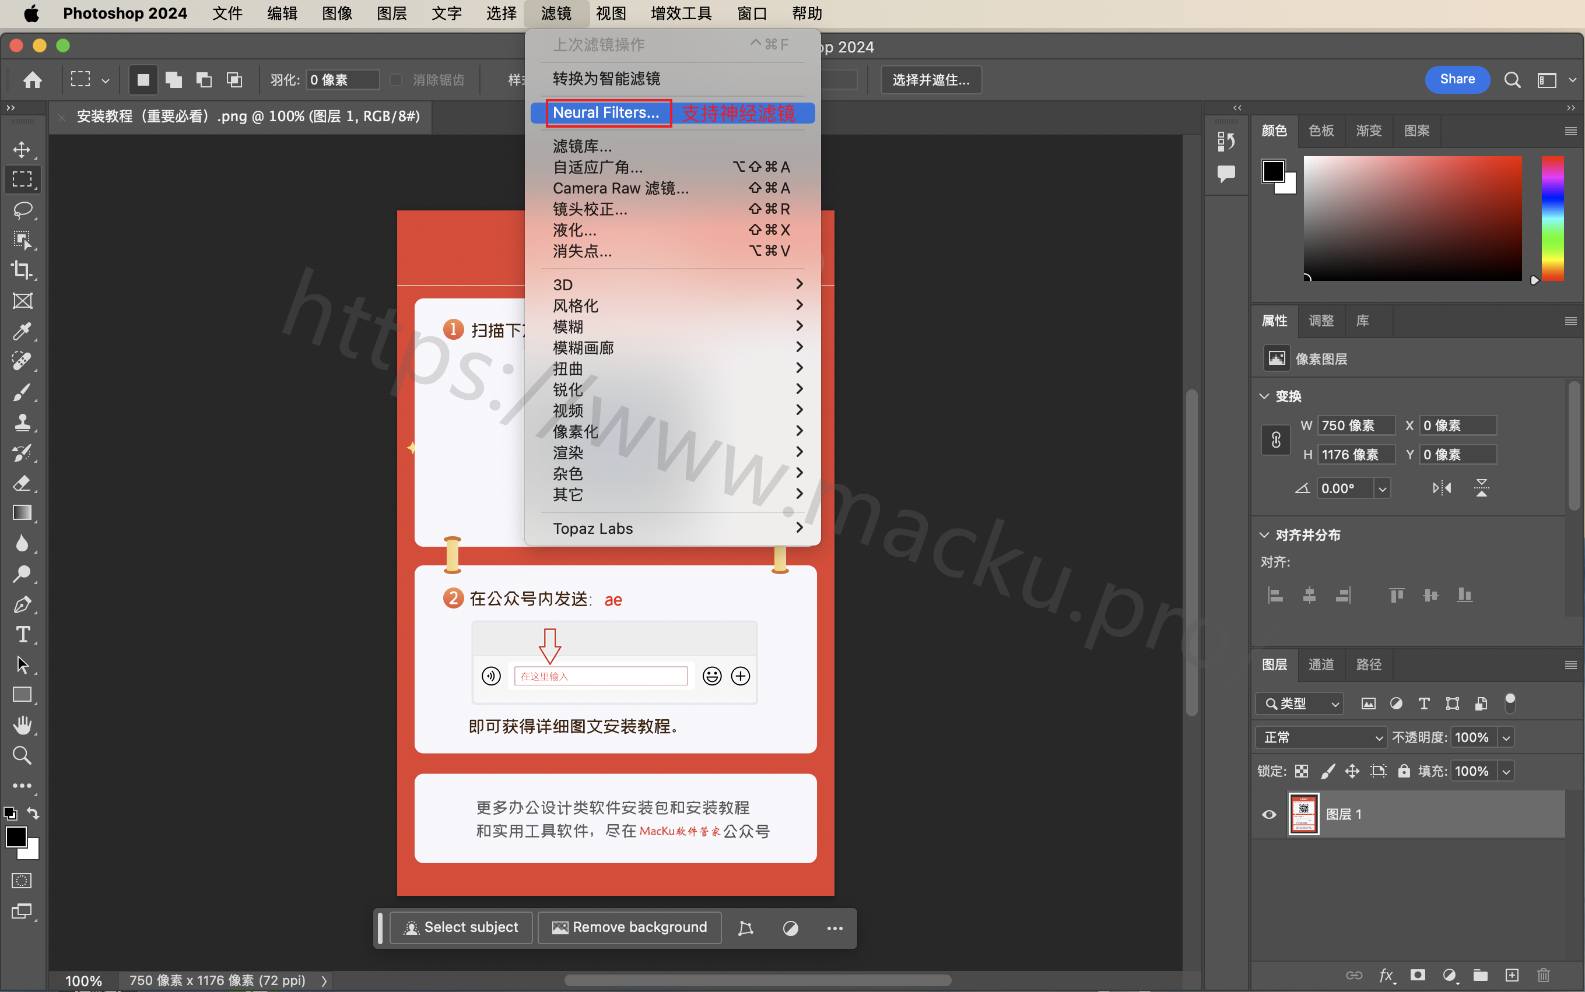Click the Select subject button
This screenshot has height=992, width=1585.
tap(461, 928)
